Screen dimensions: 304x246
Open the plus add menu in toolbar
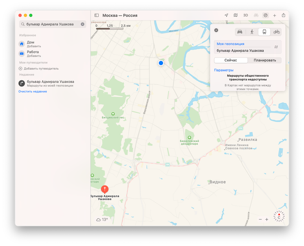275,16
